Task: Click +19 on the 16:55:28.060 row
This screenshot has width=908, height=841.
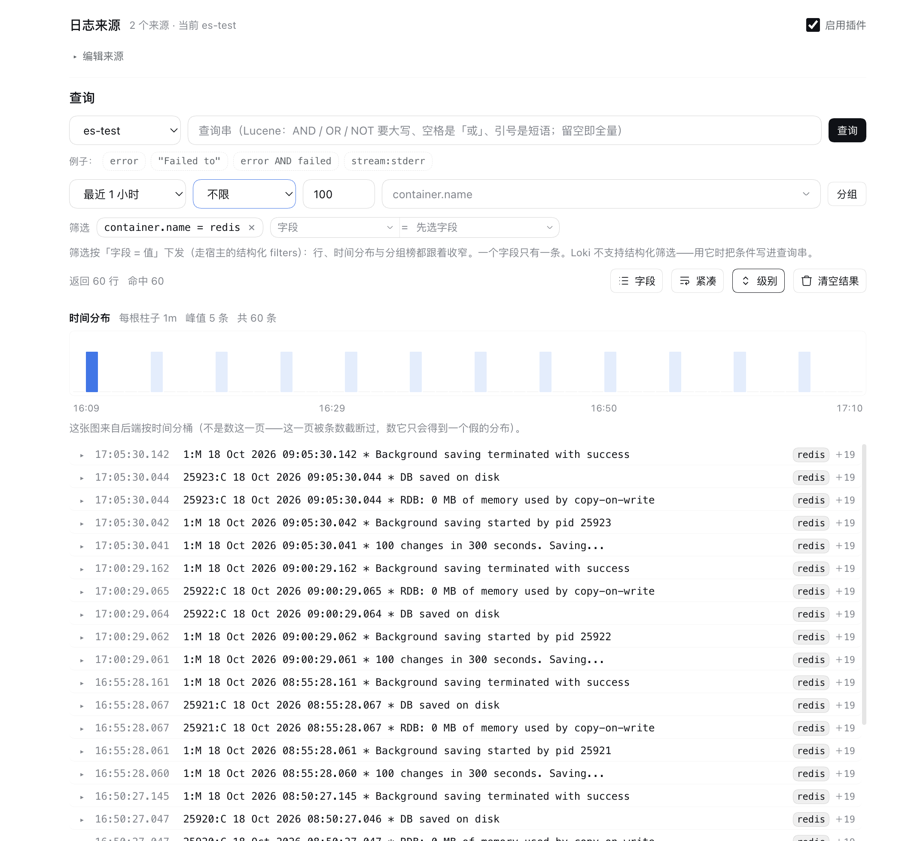Action: tap(845, 773)
